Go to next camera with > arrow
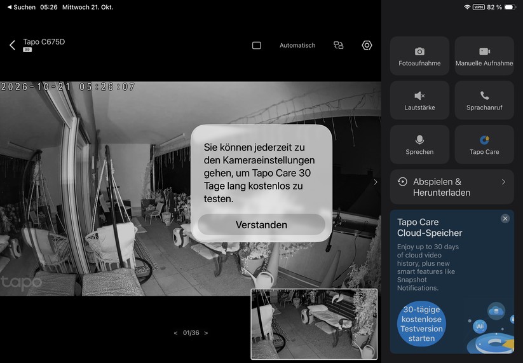Image resolution: width=523 pixels, height=363 pixels. (x=206, y=332)
